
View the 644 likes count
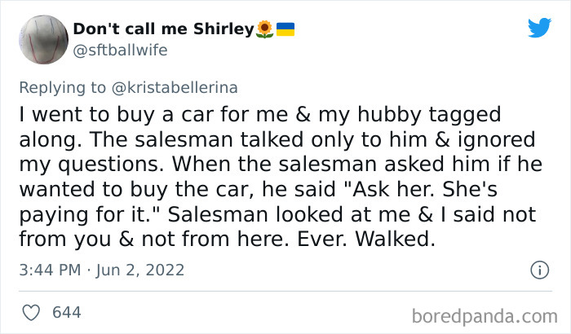[65, 312]
